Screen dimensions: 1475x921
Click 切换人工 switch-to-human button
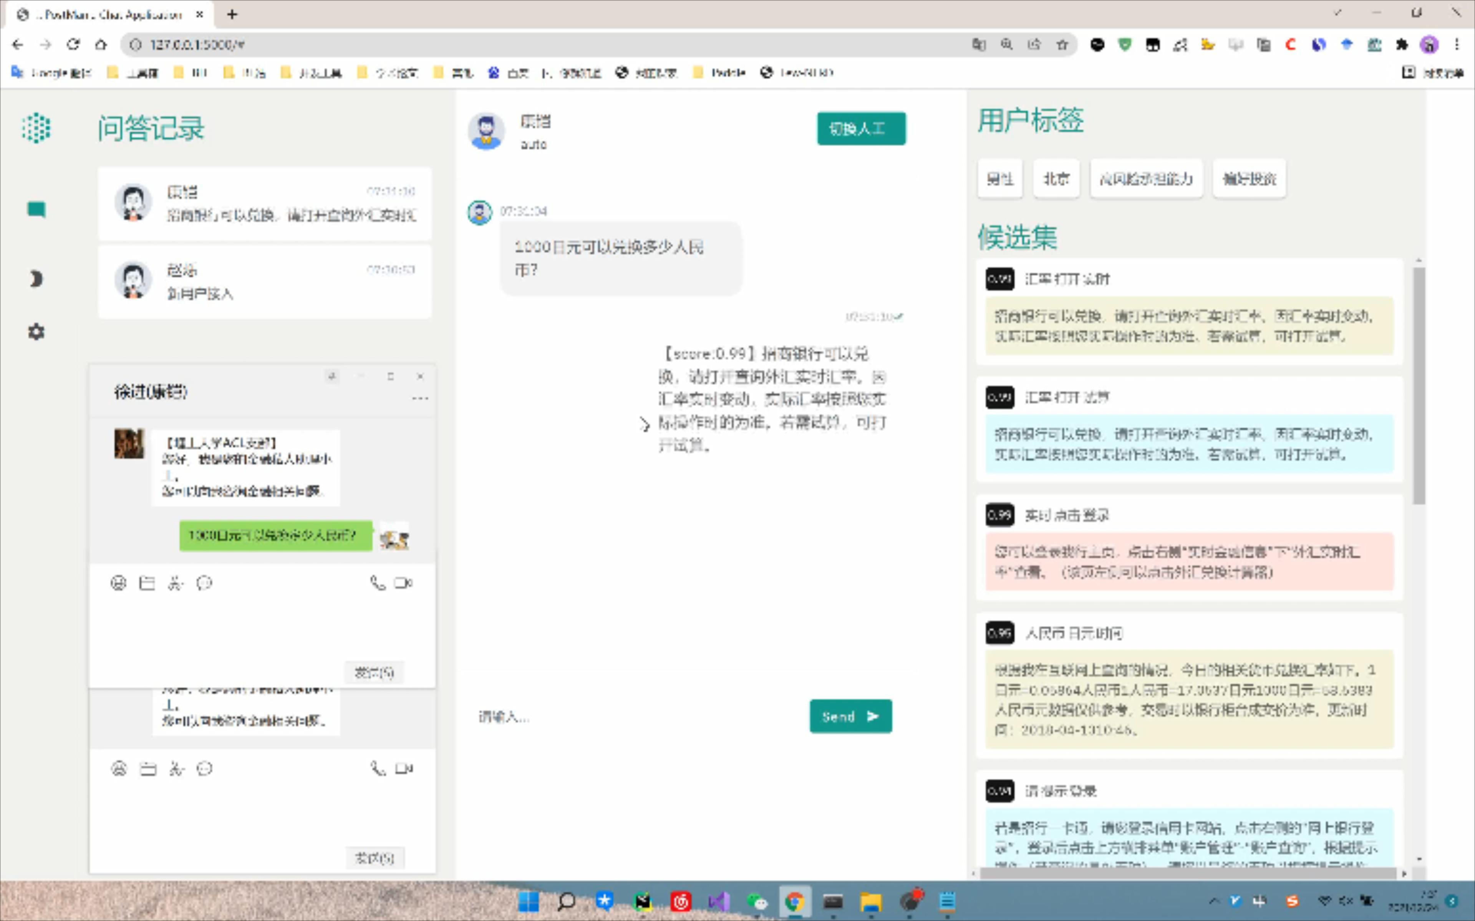[x=861, y=129]
